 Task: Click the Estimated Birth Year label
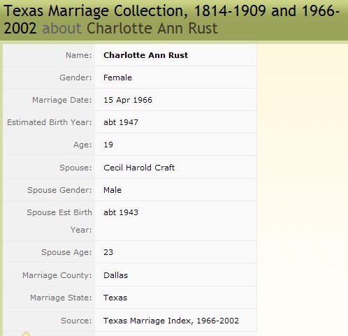coord(50,122)
